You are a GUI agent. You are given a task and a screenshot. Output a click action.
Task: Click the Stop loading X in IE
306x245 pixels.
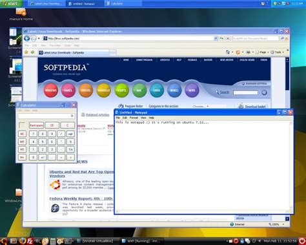coord(228,38)
